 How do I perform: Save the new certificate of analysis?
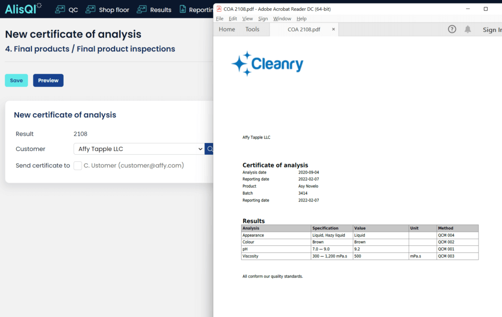16,80
